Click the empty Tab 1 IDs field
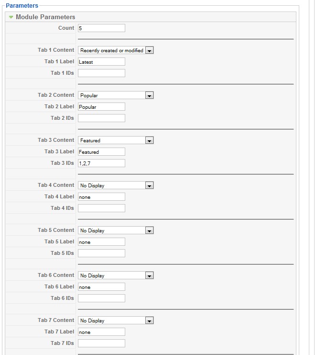The height and width of the screenshot is (355, 316). 101,73
